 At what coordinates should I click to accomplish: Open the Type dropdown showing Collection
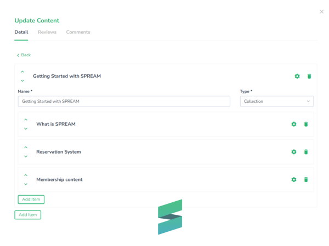point(276,101)
